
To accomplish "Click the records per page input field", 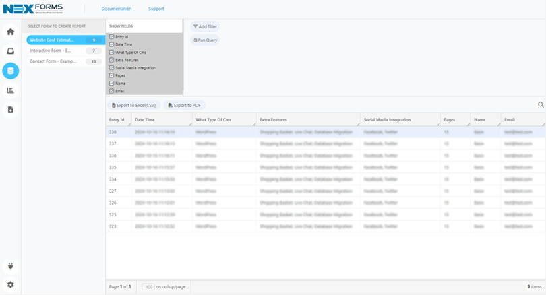I will coord(148,287).
